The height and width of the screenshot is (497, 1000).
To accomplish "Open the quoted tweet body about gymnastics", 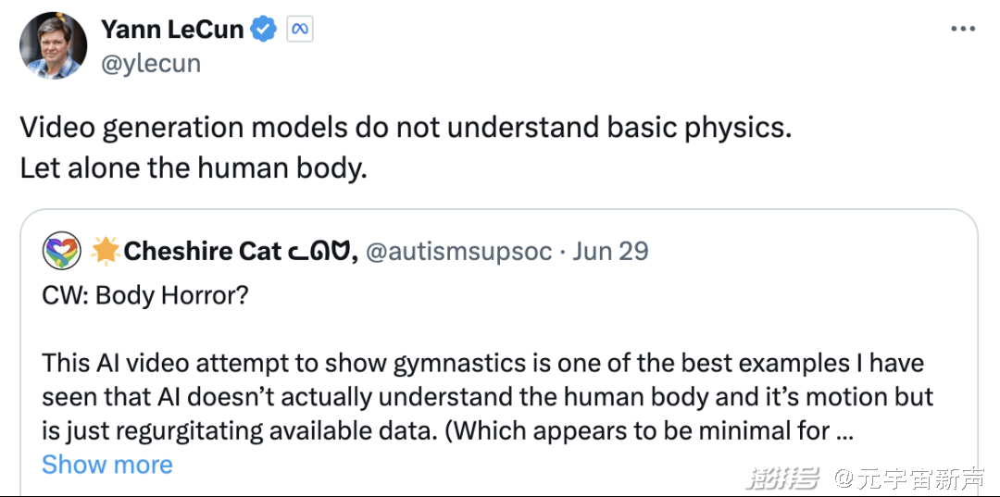I will click(x=488, y=397).
